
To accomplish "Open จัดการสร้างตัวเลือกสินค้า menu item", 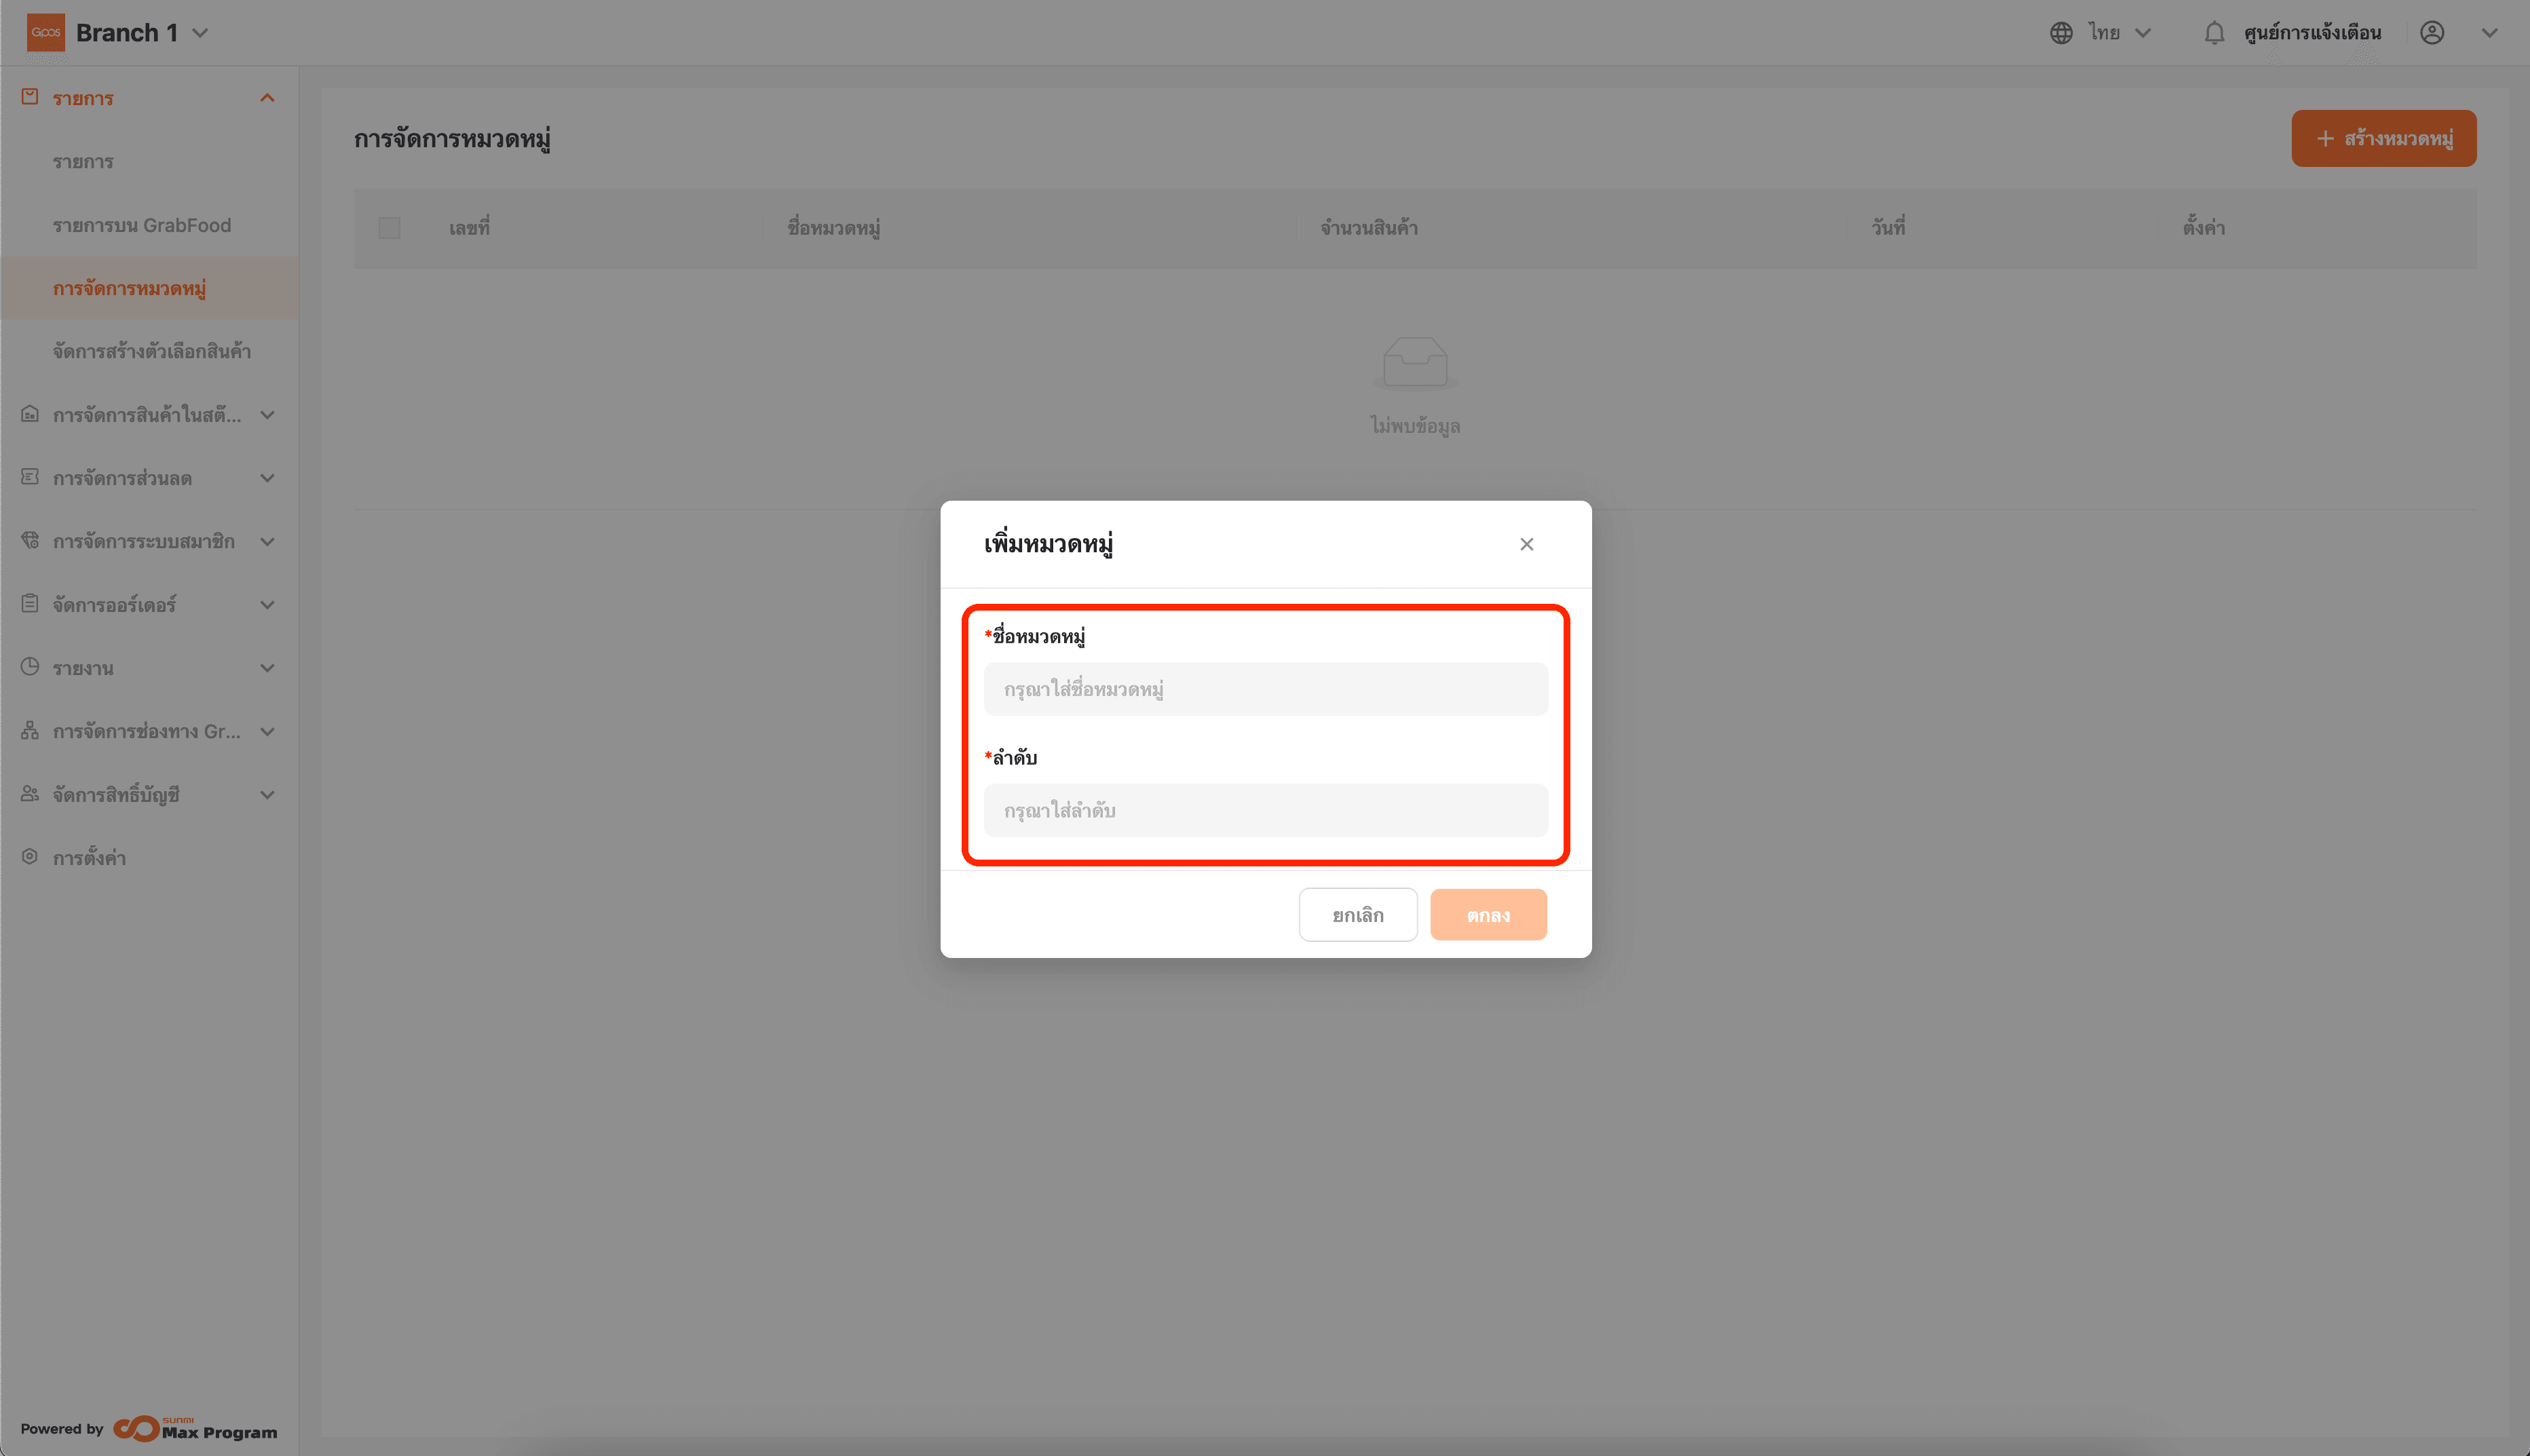I will click(152, 351).
